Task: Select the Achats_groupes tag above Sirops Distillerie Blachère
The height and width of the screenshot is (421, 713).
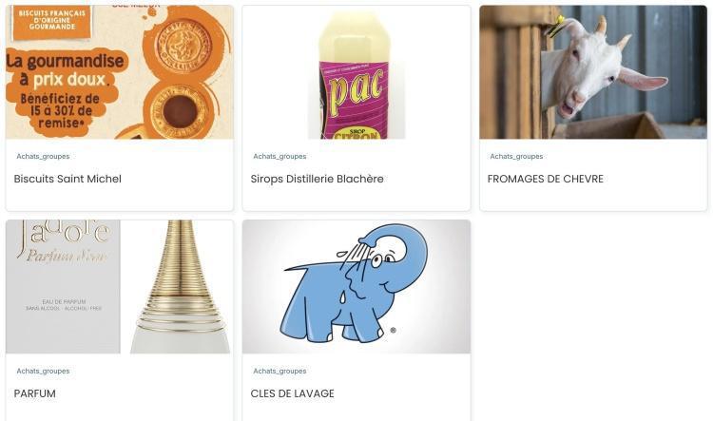Action: pyautogui.click(x=279, y=157)
